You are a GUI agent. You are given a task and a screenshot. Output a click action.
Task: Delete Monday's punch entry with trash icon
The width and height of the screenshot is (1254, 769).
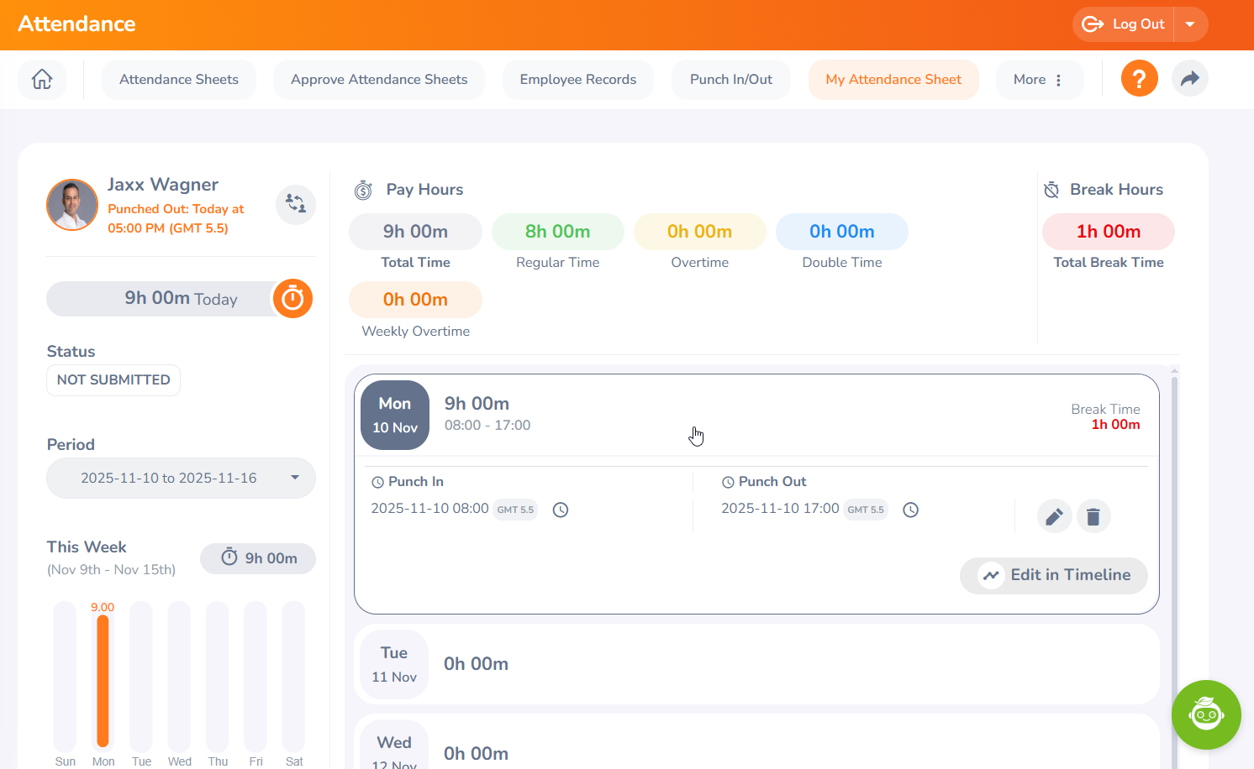click(x=1093, y=516)
